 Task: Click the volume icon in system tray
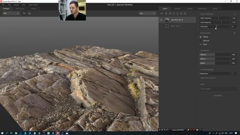222,133
